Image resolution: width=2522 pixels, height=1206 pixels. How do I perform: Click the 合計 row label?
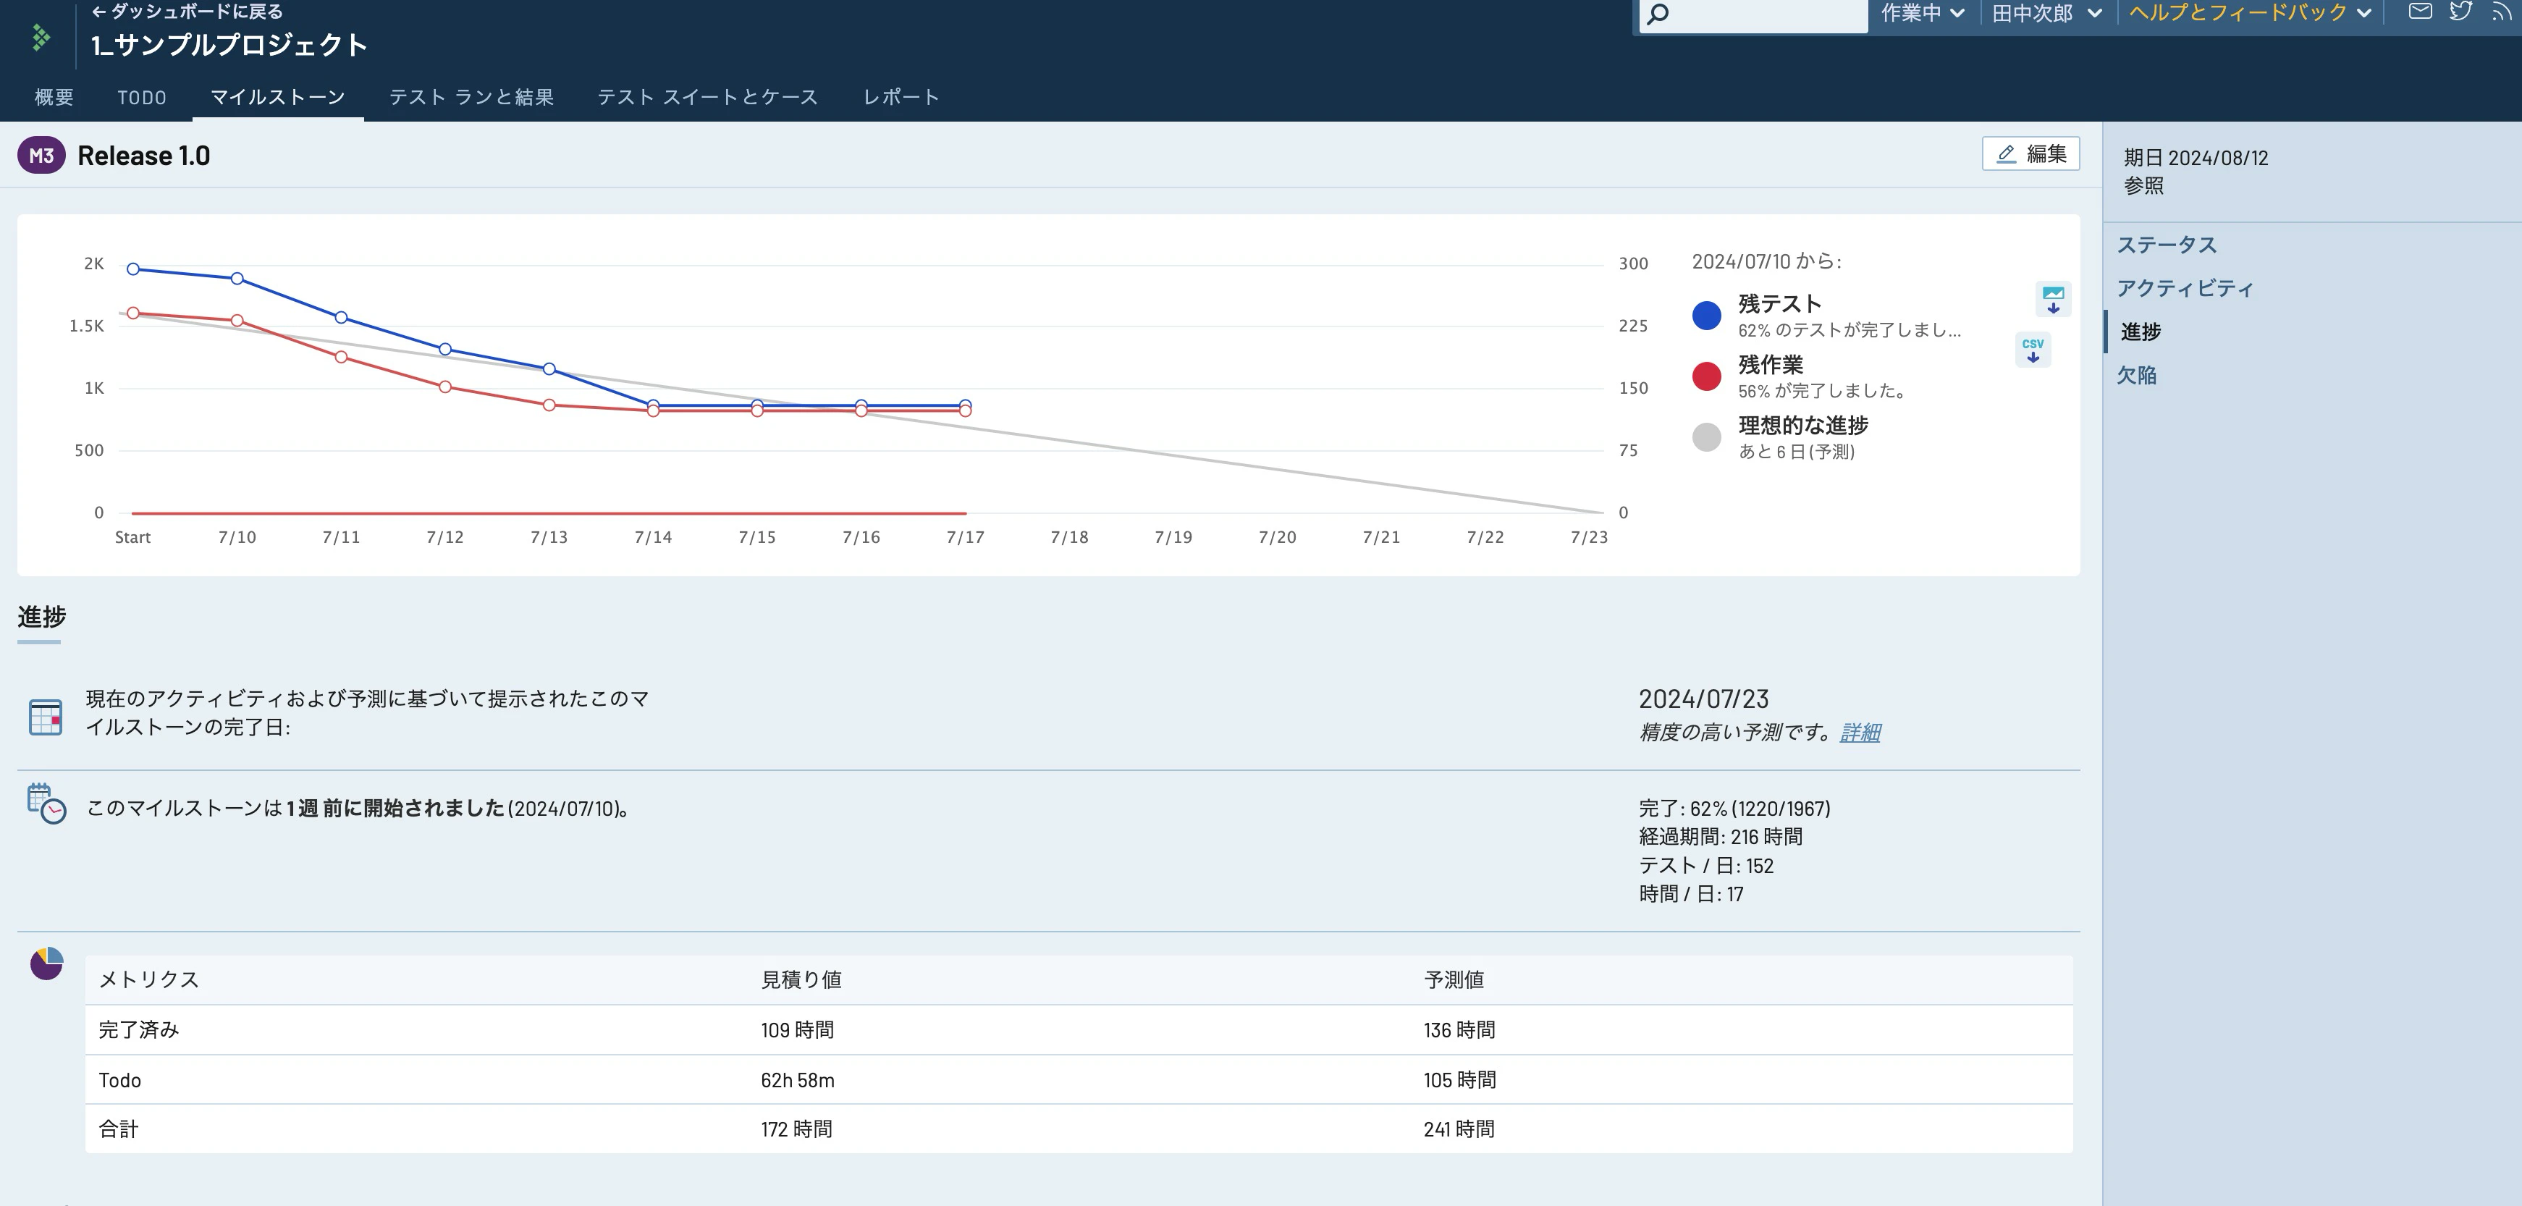119,1129
